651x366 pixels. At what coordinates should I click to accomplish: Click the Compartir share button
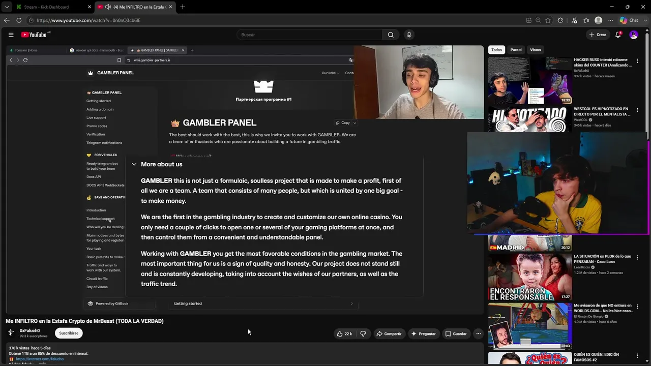pos(389,333)
